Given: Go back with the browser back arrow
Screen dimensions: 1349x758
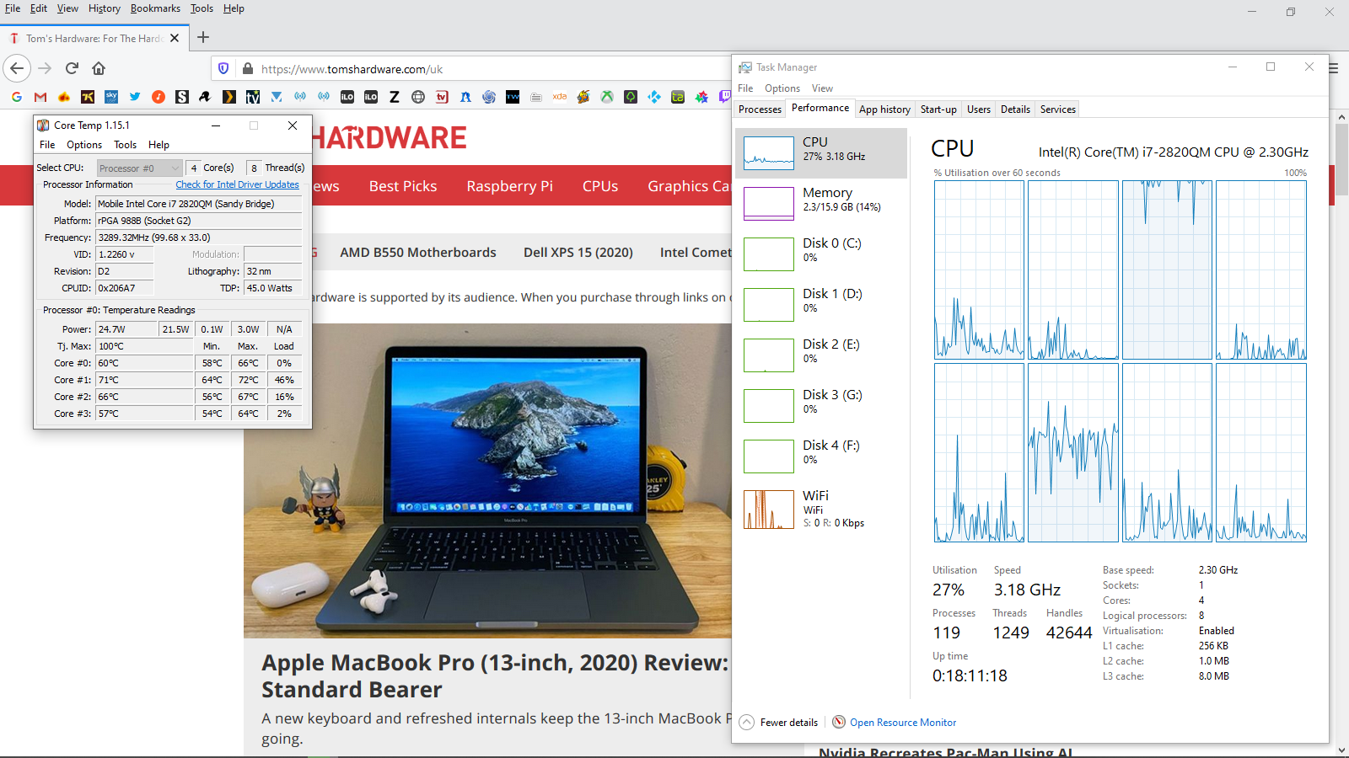Looking at the screenshot, I should coord(17,68).
